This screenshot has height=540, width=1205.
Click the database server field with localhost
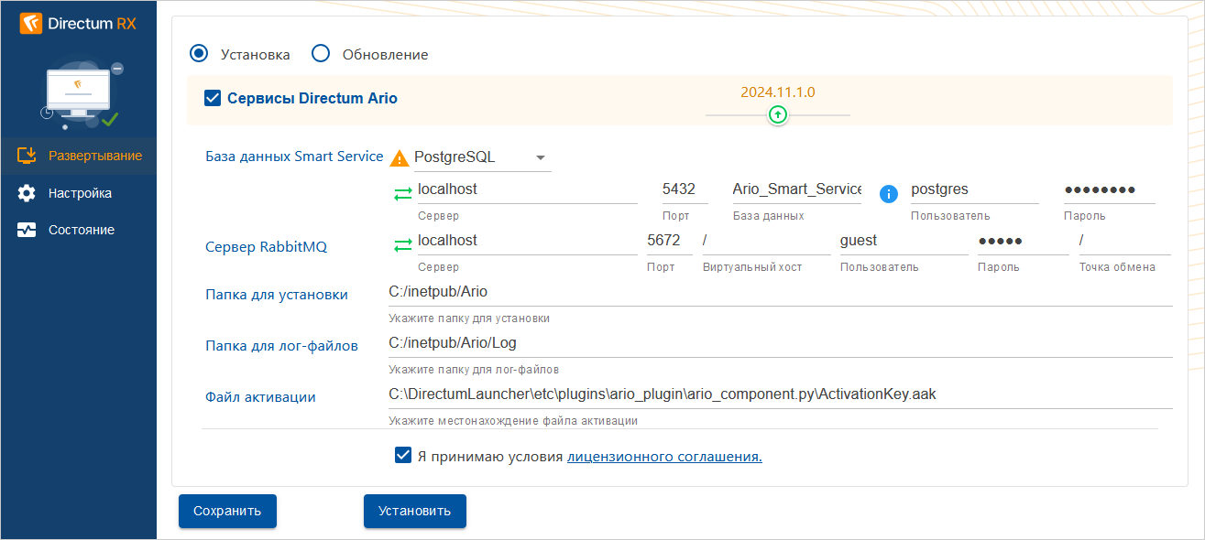click(x=527, y=189)
